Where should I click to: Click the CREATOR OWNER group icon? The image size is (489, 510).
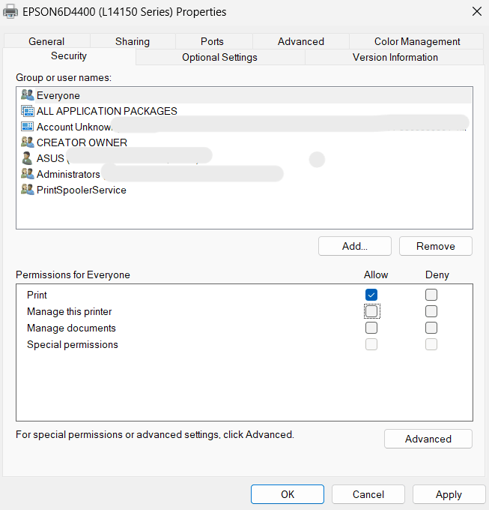click(27, 142)
